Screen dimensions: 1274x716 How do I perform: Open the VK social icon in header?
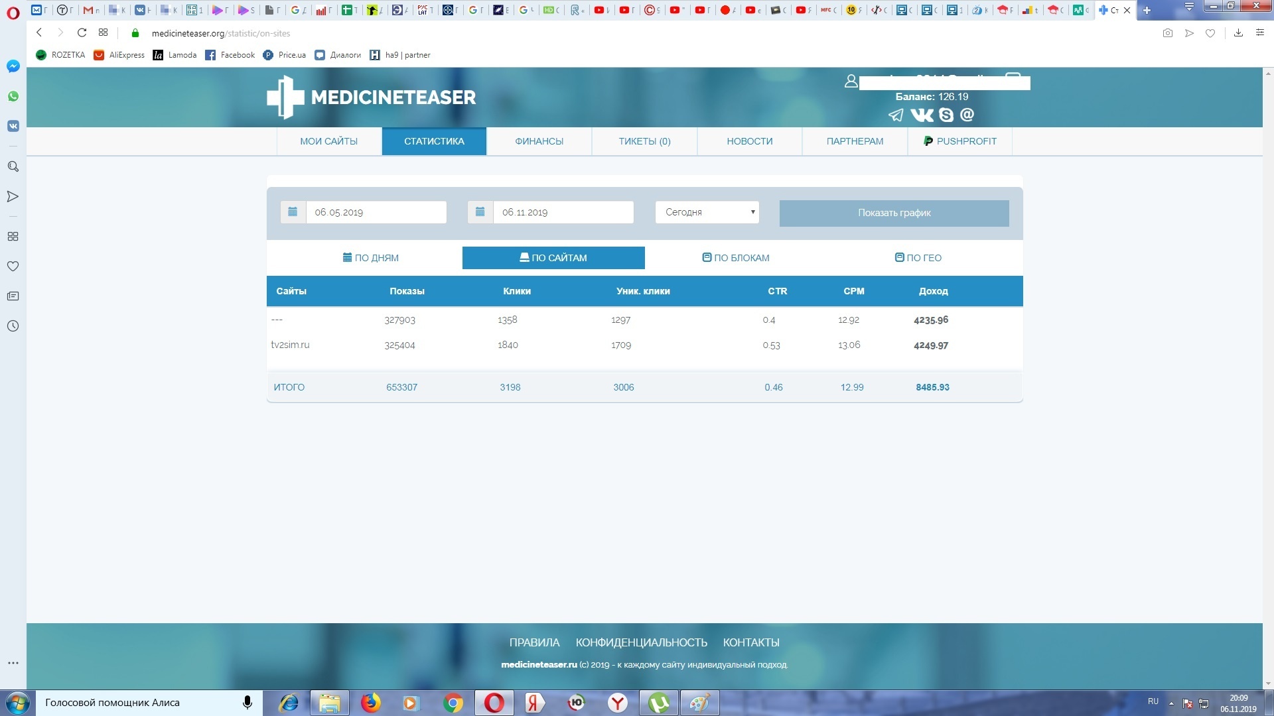tap(922, 115)
